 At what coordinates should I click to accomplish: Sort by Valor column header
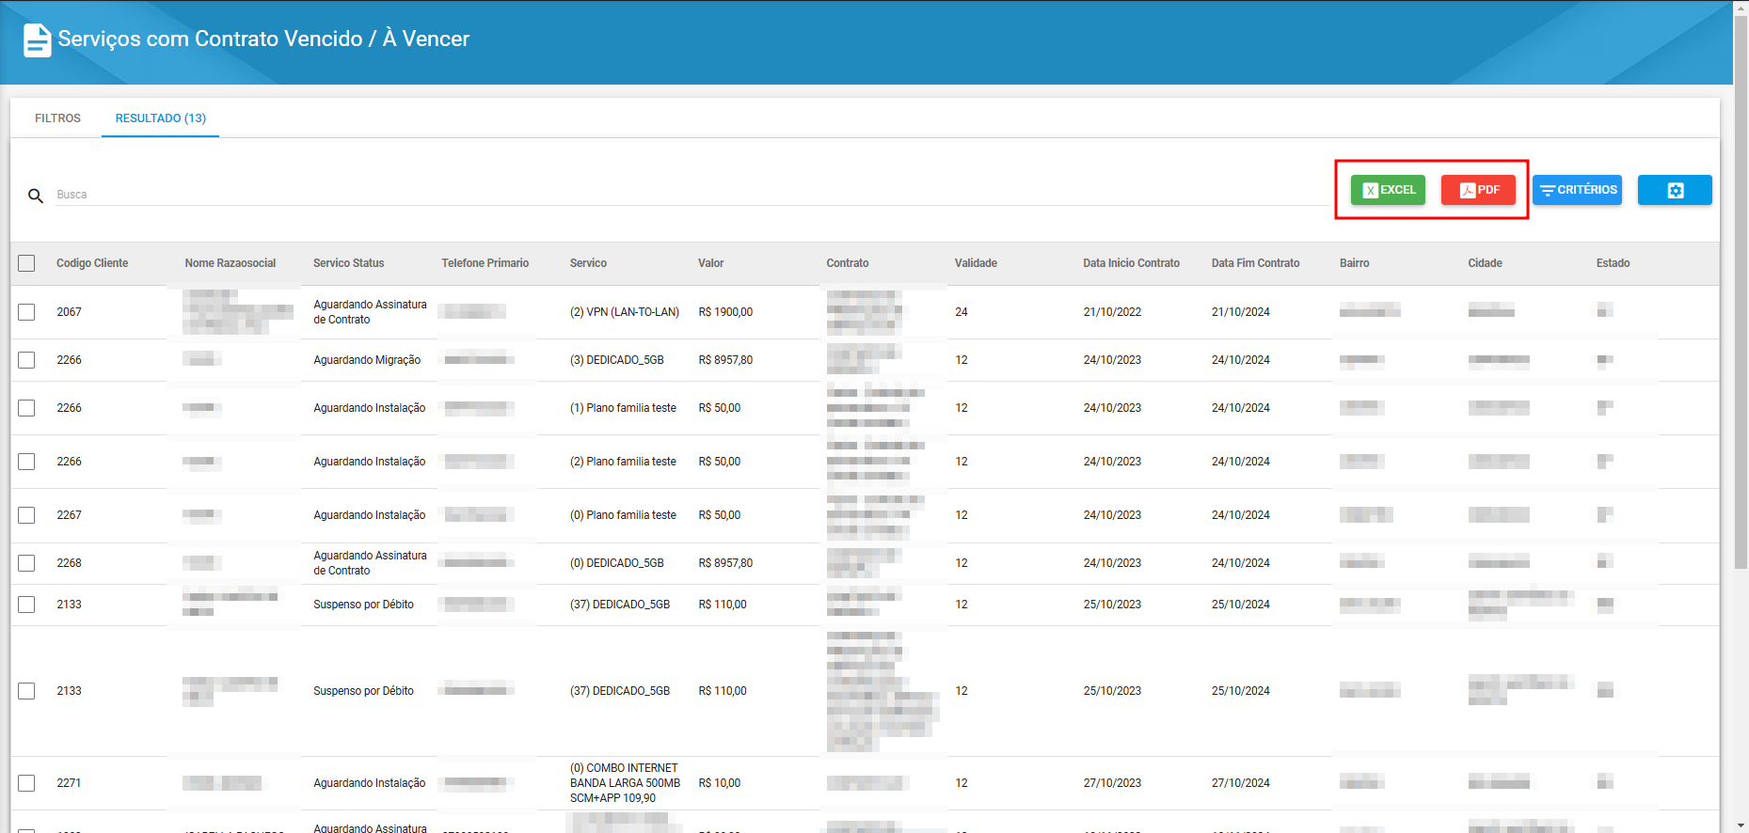[x=711, y=263]
